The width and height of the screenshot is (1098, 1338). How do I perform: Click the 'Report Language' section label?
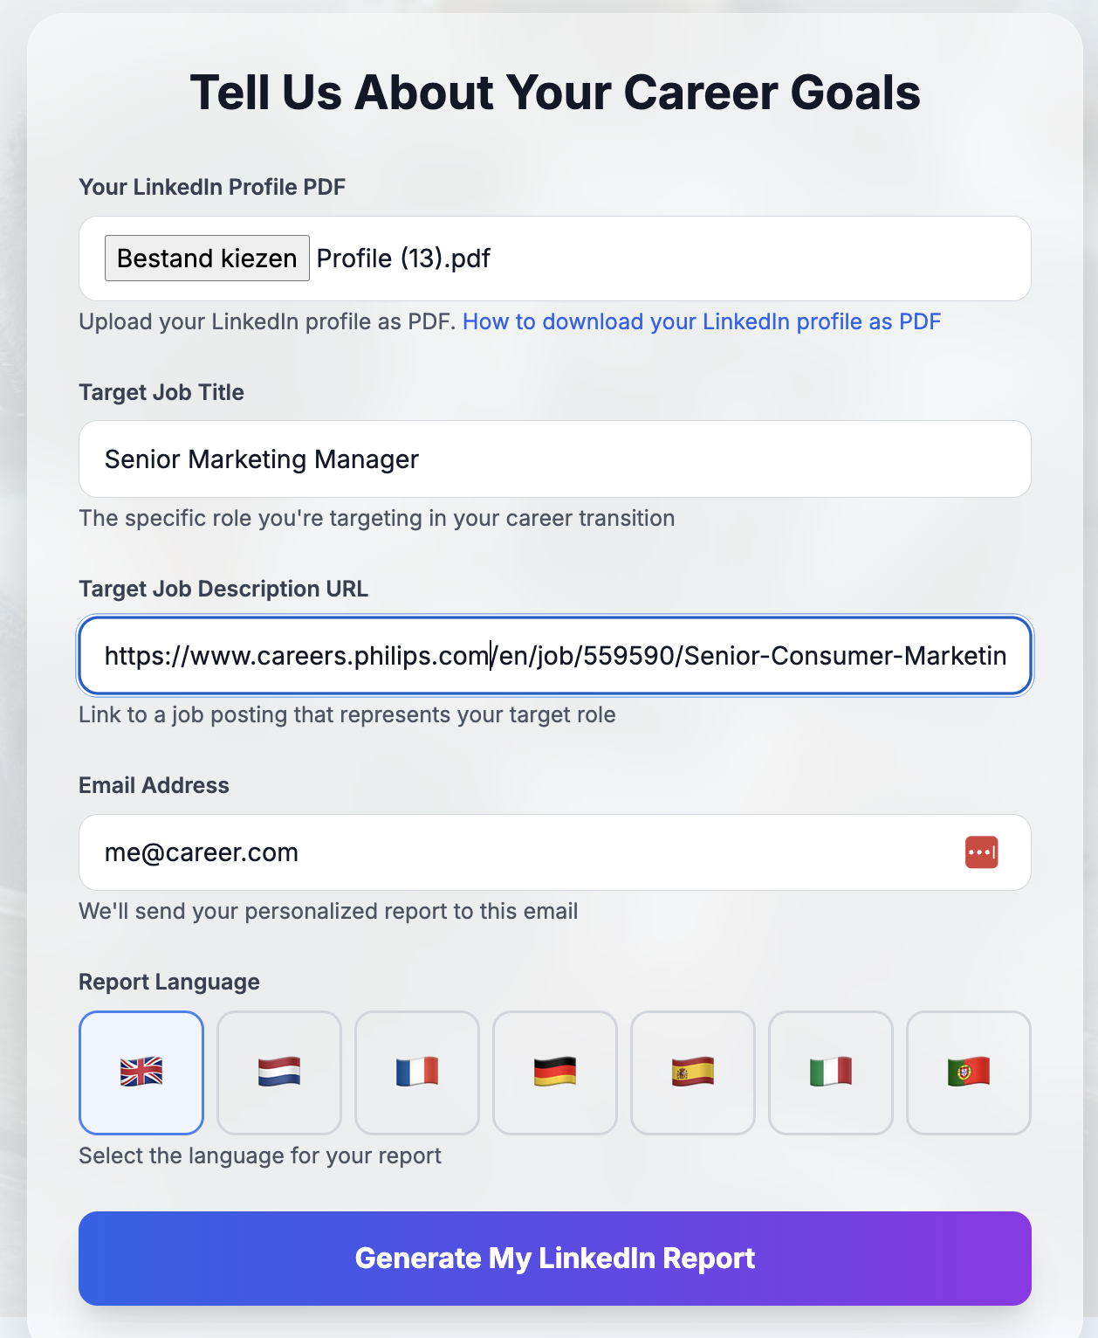(169, 982)
